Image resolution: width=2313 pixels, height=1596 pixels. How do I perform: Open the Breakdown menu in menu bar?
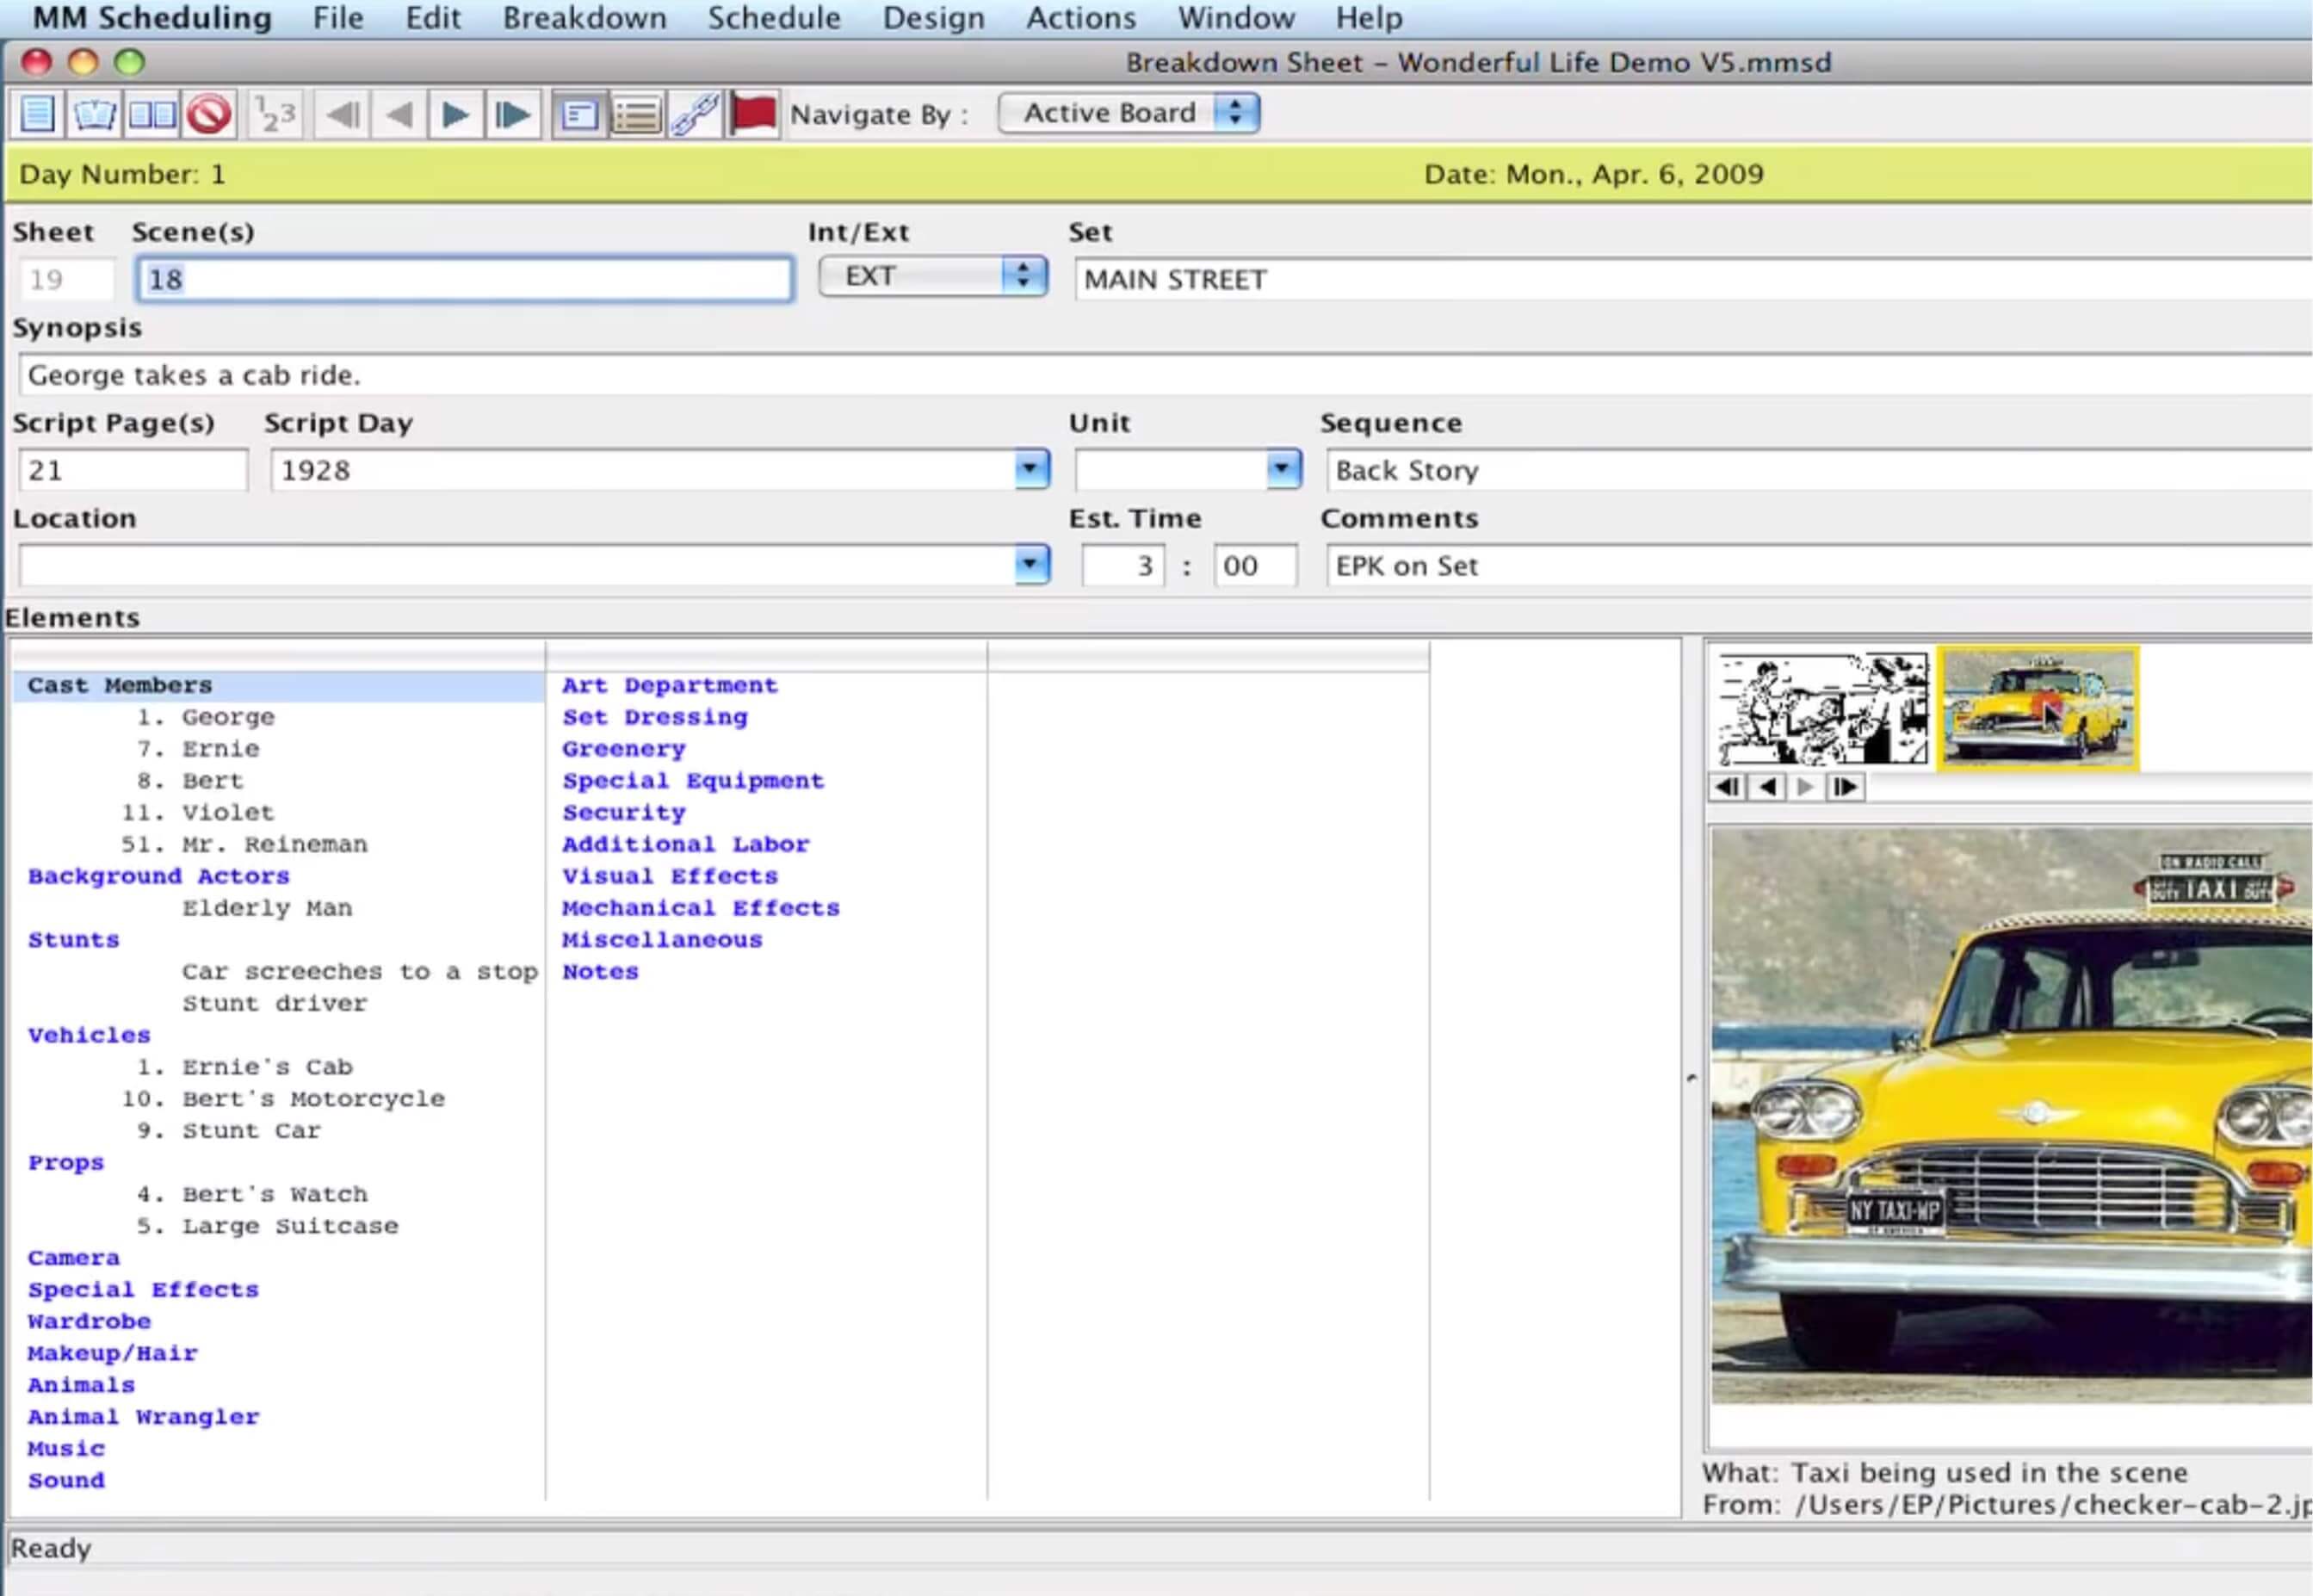582,17
